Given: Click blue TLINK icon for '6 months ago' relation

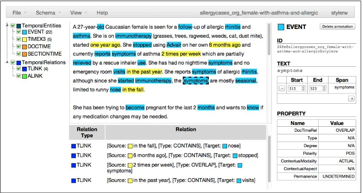Looking at the screenshot, I should pyautogui.click(x=74, y=156).
